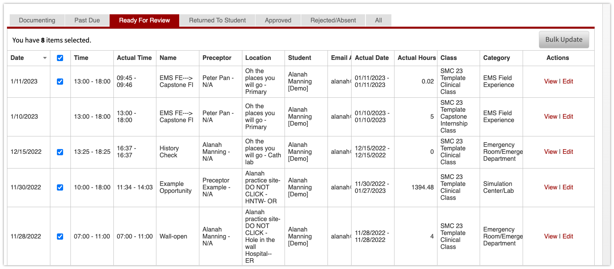
Task: Open the Past Due tab
Action: tap(87, 20)
